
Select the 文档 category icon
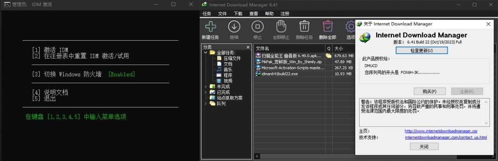pyautogui.click(x=219, y=64)
